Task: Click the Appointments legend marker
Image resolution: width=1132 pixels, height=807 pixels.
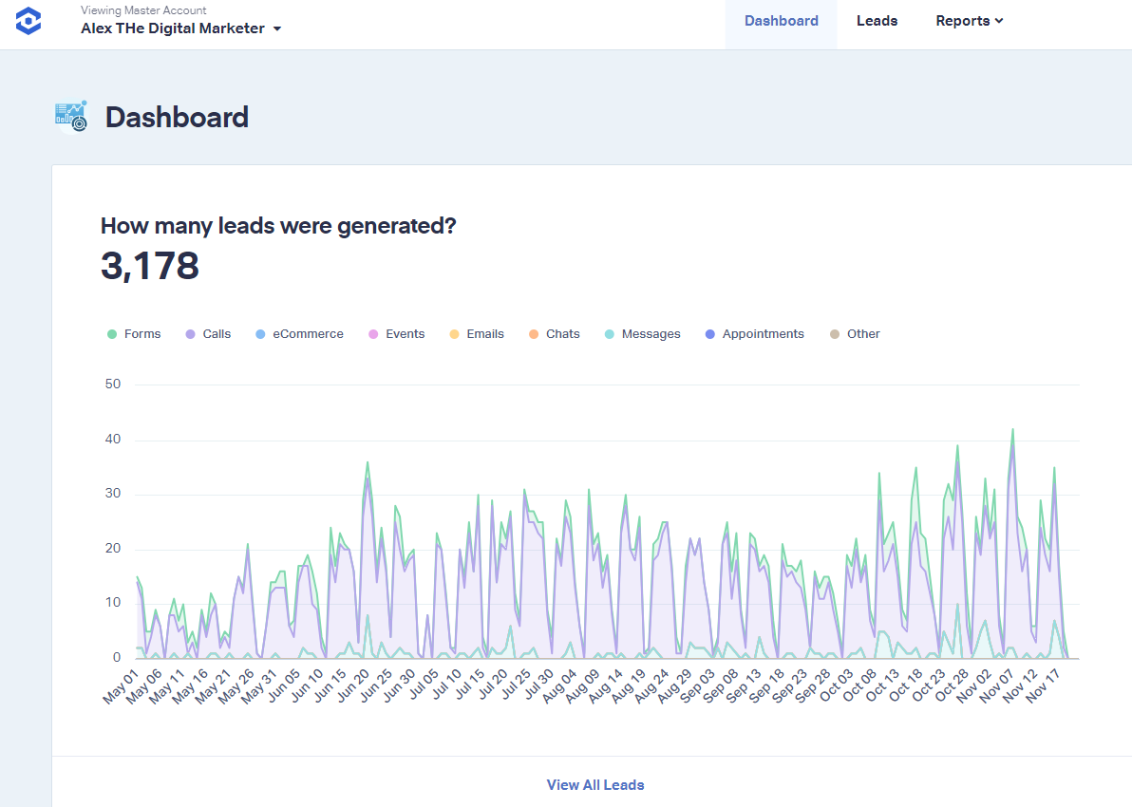Action: 711,334
